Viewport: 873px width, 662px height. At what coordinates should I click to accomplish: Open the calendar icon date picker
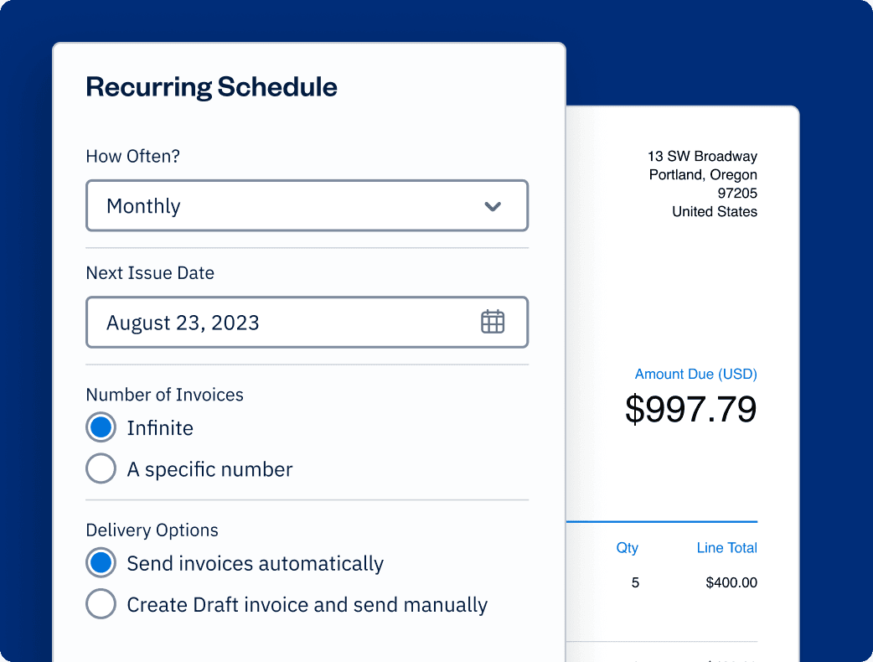493,322
